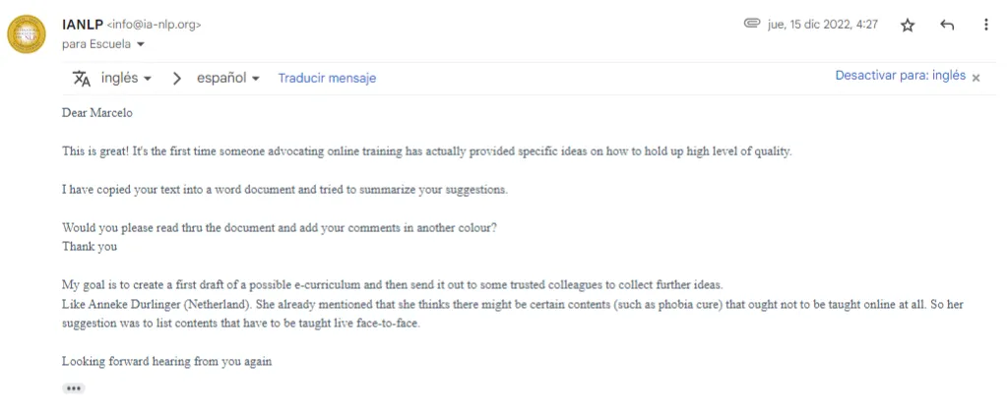This screenshot has height=417, width=1007.
Task: Click the sender name IANLP
Action: pyautogui.click(x=82, y=25)
